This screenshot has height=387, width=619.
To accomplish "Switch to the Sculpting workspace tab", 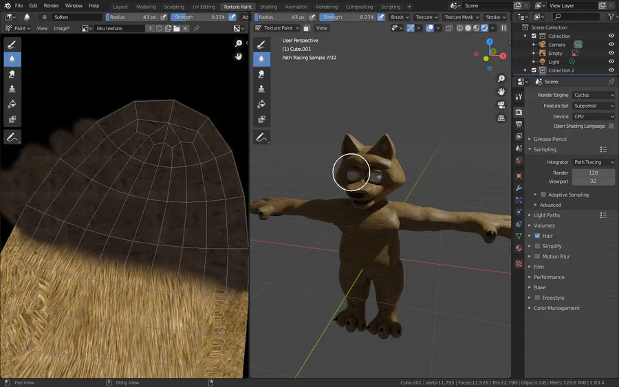I will pos(174,7).
